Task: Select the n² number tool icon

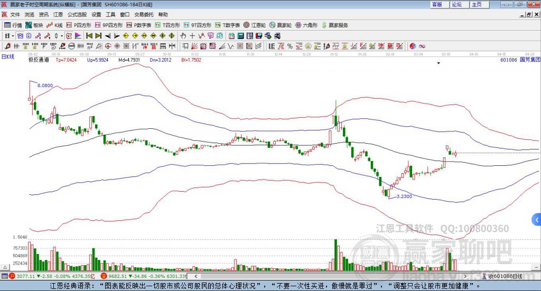Action: [90, 46]
